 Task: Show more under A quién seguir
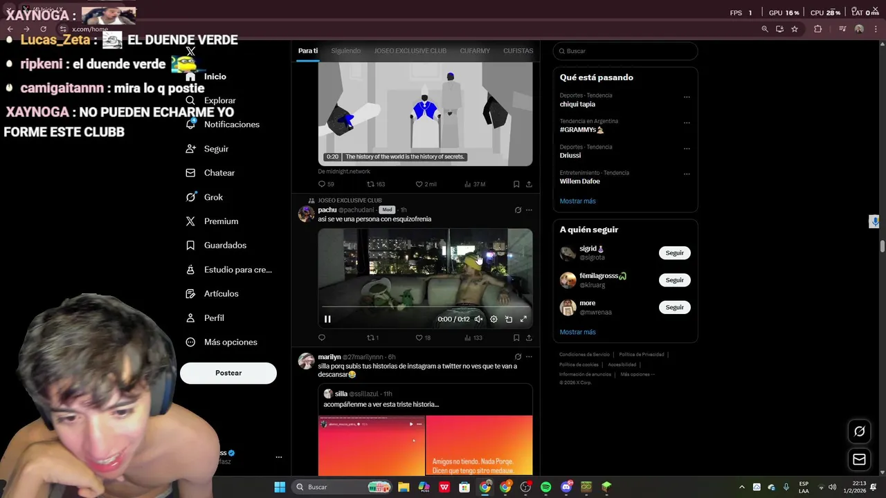tap(577, 332)
